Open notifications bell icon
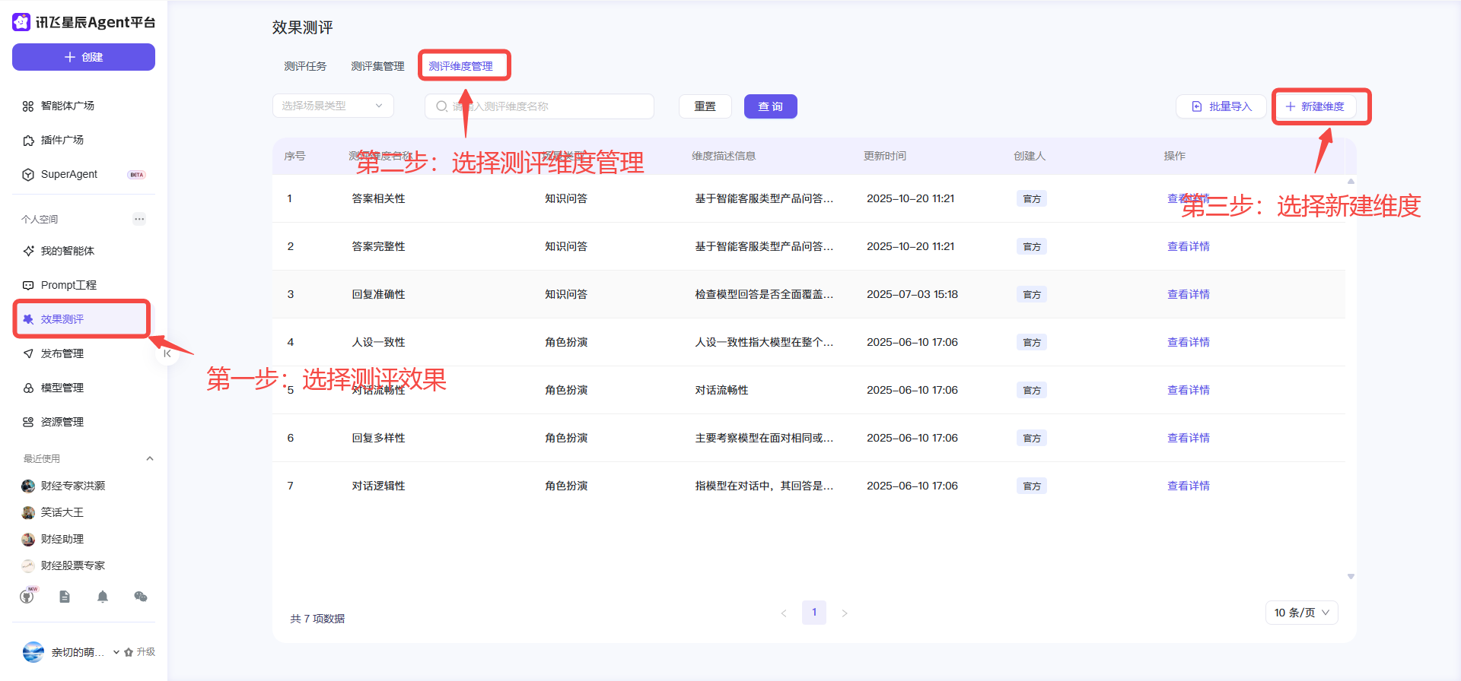Screen dimensions: 1461x681 click(103, 597)
